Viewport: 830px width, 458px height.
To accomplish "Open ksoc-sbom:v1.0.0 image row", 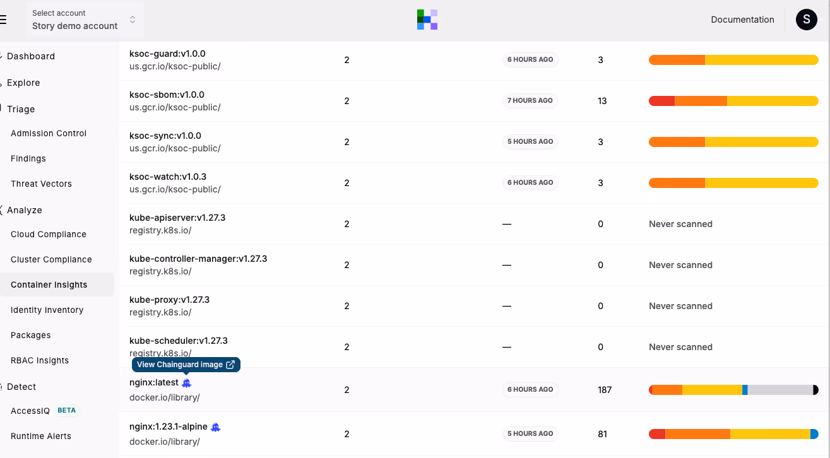I will (475, 101).
